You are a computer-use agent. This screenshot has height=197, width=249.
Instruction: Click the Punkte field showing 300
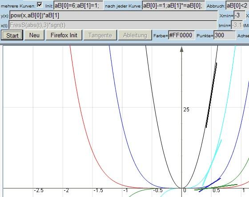[225, 35]
